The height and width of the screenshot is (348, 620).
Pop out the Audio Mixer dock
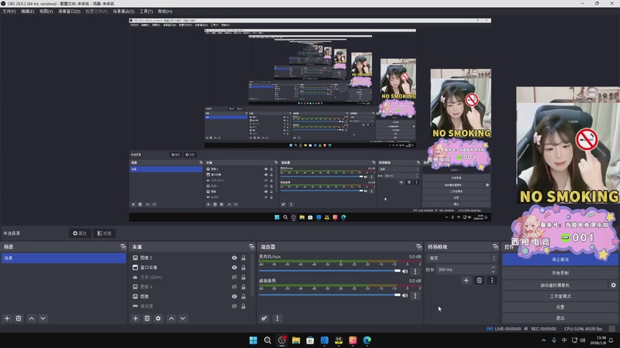click(418, 247)
